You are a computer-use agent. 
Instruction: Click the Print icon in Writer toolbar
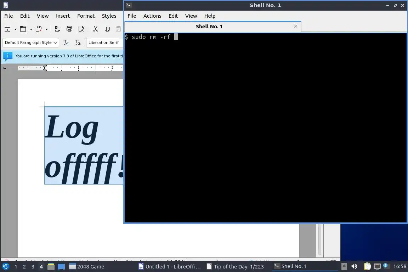pyautogui.click(x=69, y=29)
